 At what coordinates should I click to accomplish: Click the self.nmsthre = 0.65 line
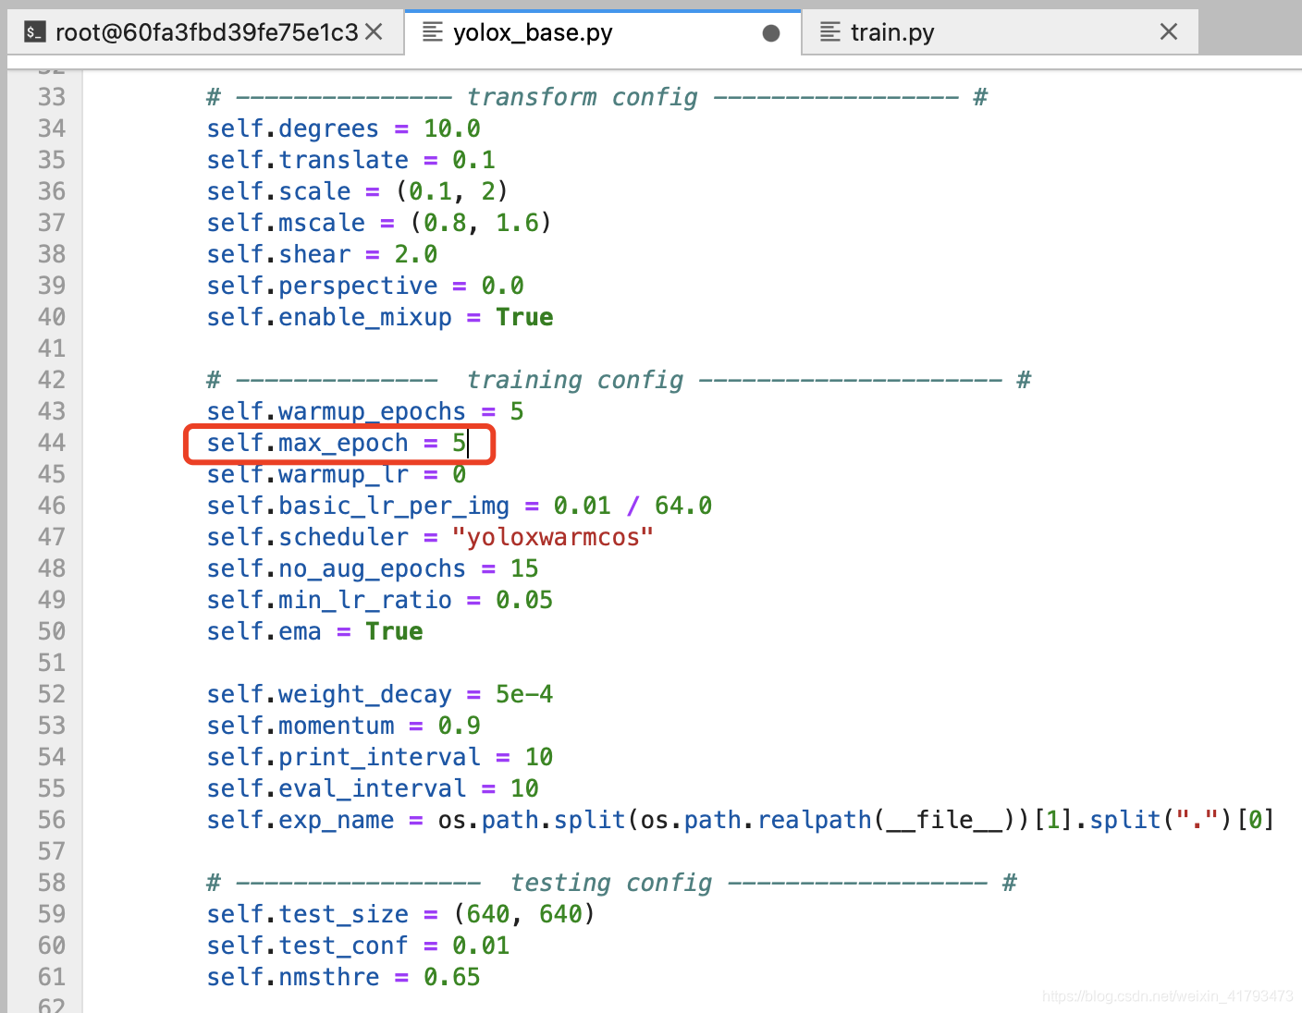point(344,977)
